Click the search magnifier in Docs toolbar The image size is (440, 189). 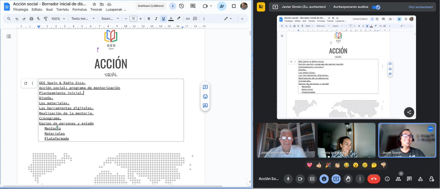8,18
